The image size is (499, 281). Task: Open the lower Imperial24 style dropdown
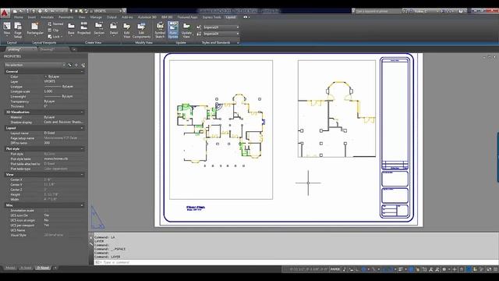pos(221,34)
